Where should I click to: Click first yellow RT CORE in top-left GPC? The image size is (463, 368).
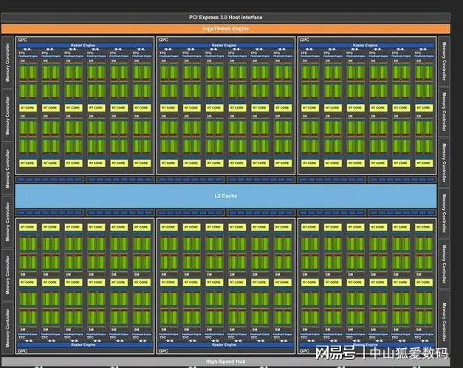27,107
